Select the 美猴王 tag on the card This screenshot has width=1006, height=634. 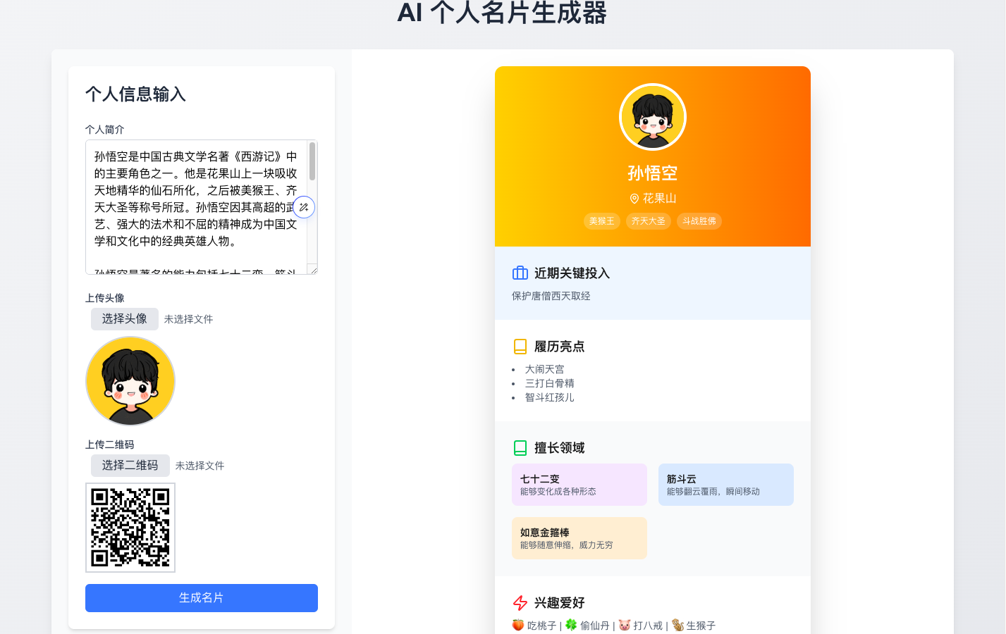pos(601,220)
